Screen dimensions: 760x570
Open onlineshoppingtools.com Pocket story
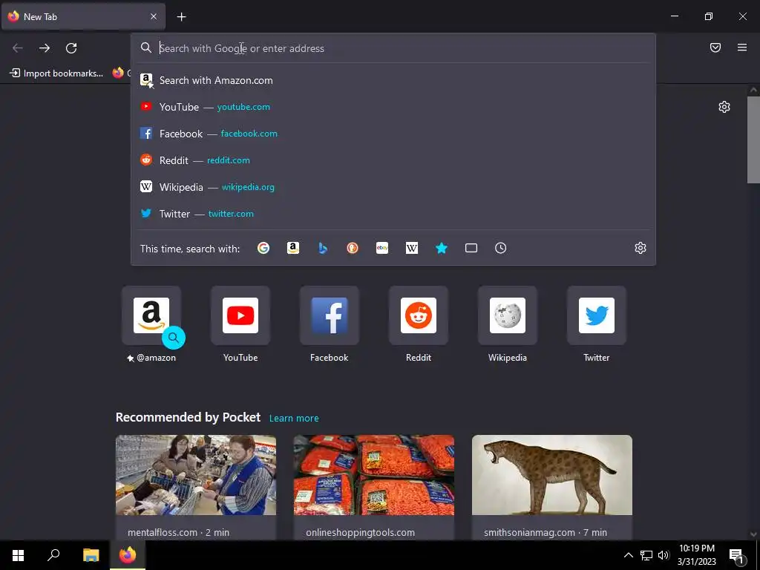coord(374,487)
